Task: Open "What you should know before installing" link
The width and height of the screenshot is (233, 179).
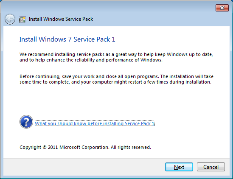Action: [95, 123]
